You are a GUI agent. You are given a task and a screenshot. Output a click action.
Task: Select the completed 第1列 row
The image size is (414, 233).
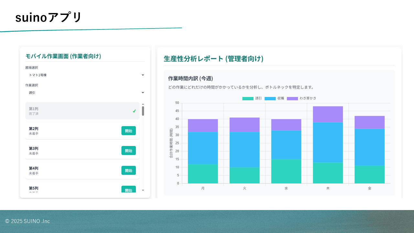click(82, 111)
